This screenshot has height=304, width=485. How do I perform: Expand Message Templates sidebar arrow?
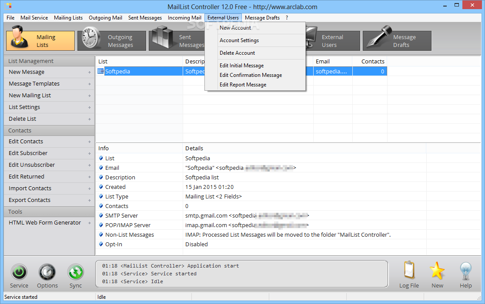pos(90,84)
